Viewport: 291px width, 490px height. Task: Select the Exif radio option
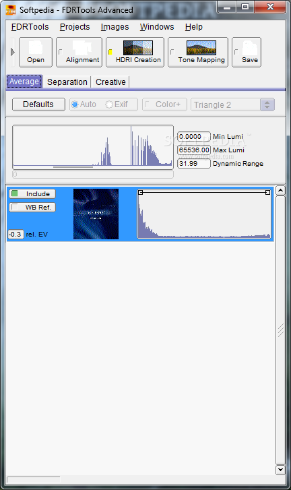point(117,104)
